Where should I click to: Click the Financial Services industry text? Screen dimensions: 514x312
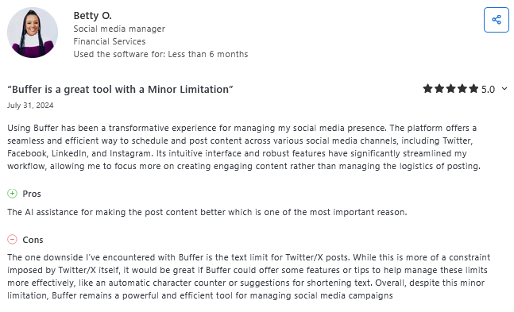(x=109, y=41)
